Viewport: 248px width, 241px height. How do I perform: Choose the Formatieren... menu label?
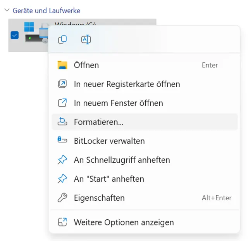98,122
